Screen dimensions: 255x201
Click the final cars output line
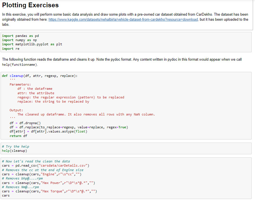[6, 195]
